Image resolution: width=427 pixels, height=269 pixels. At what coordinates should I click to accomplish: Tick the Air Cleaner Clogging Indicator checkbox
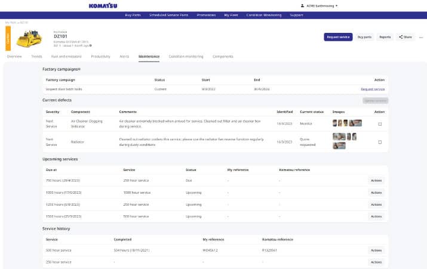(379, 124)
